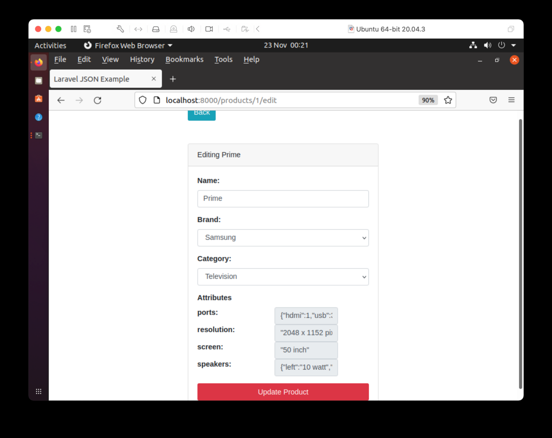
Task: Click the ports attribute input field
Action: click(306, 316)
